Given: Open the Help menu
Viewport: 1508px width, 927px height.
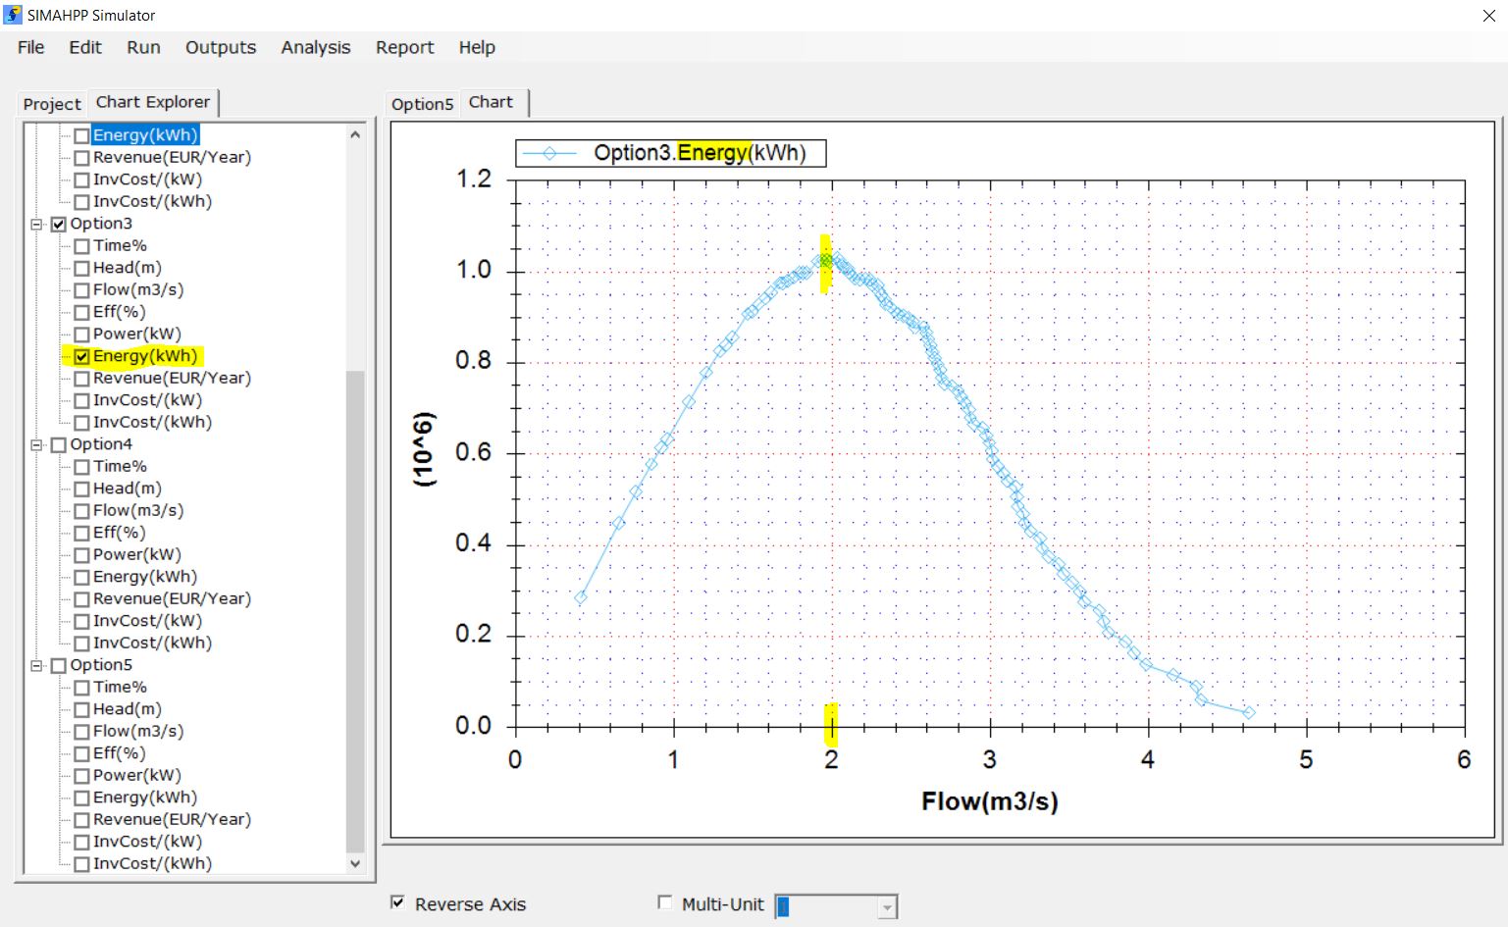Looking at the screenshot, I should pos(477,47).
